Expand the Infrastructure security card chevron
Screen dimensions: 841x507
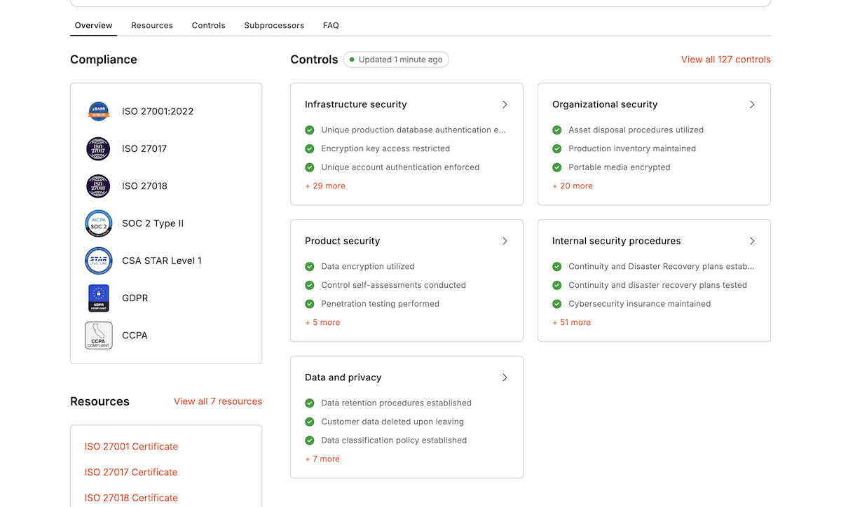pyautogui.click(x=505, y=104)
